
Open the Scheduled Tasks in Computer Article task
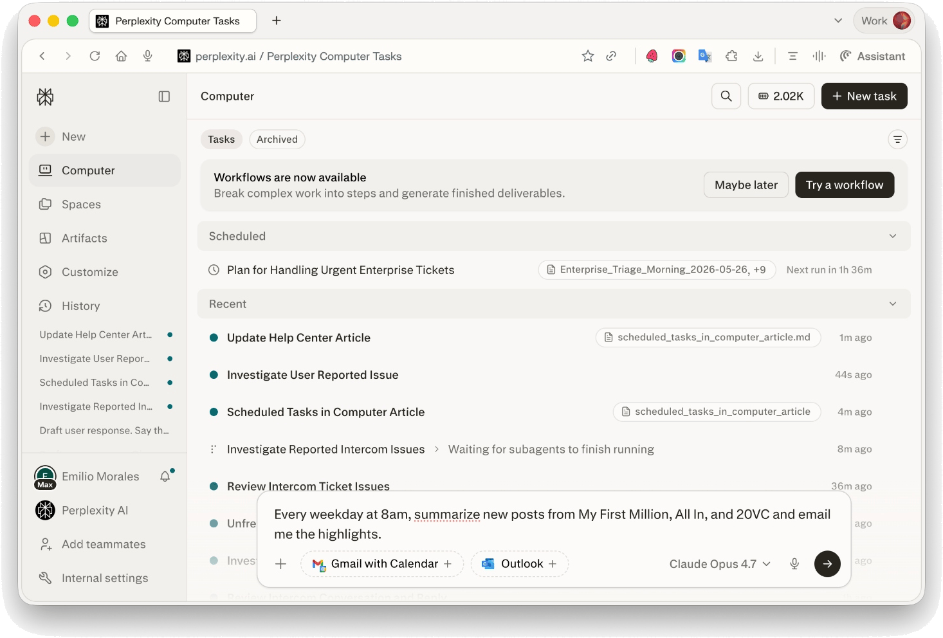pos(325,412)
